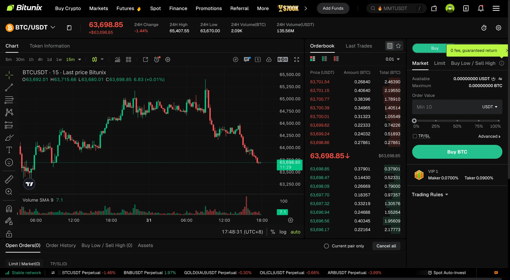Image resolution: width=510 pixels, height=280 pixels.
Task: Open the chart layout grid selector
Action: (x=129, y=59)
